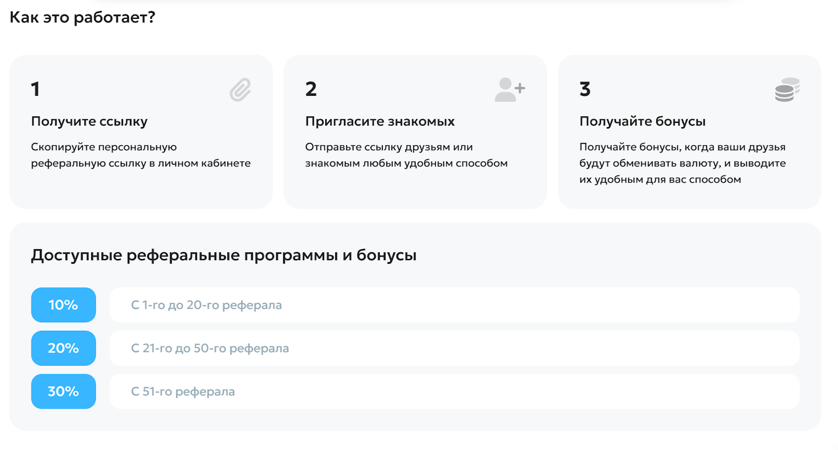Image resolution: width=838 pixels, height=450 pixels.
Task: Click the "Получите ссылку" card title
Action: pyautogui.click(x=89, y=121)
